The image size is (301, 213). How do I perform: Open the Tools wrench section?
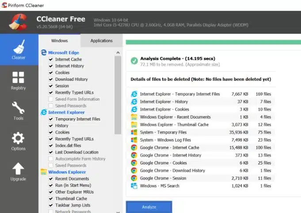click(x=18, y=111)
